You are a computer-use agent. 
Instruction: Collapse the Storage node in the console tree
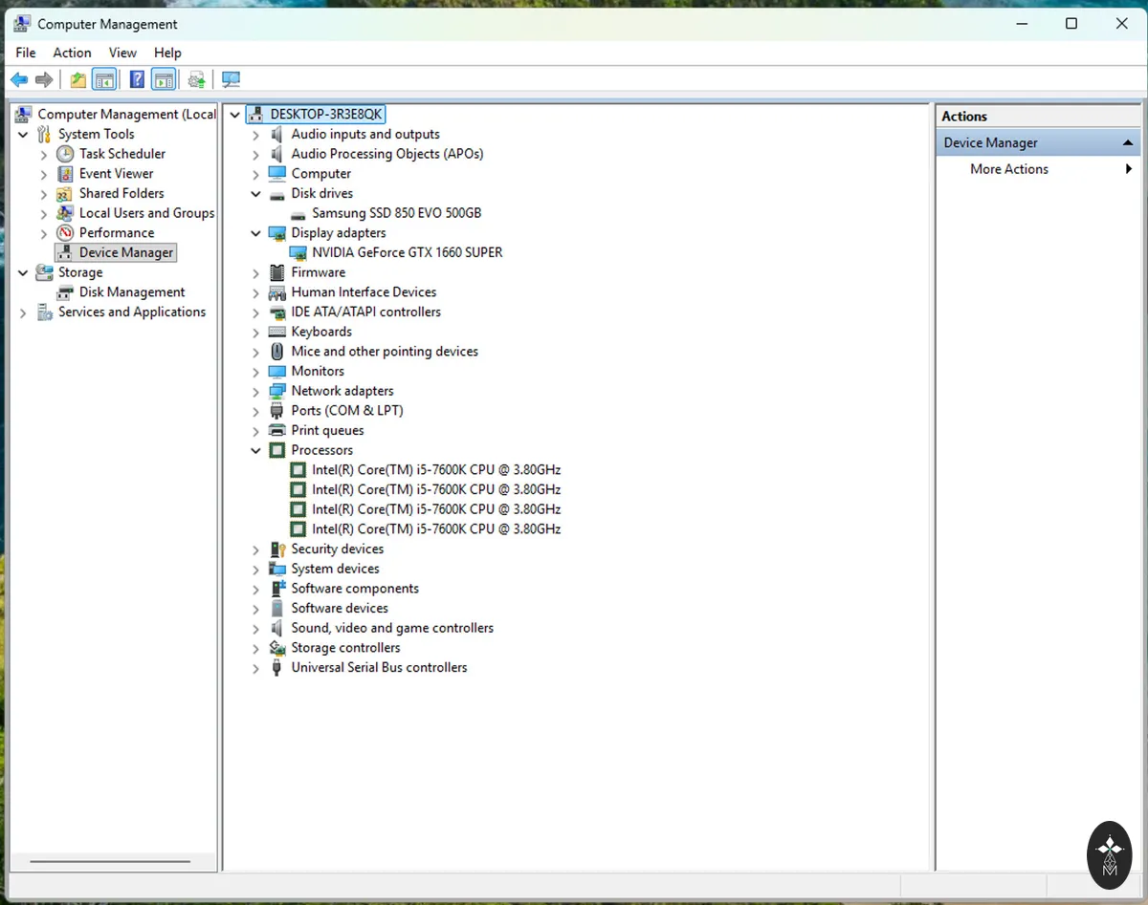[23, 272]
